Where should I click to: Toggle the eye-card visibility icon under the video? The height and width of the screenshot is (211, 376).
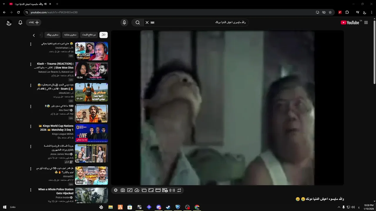point(165,190)
